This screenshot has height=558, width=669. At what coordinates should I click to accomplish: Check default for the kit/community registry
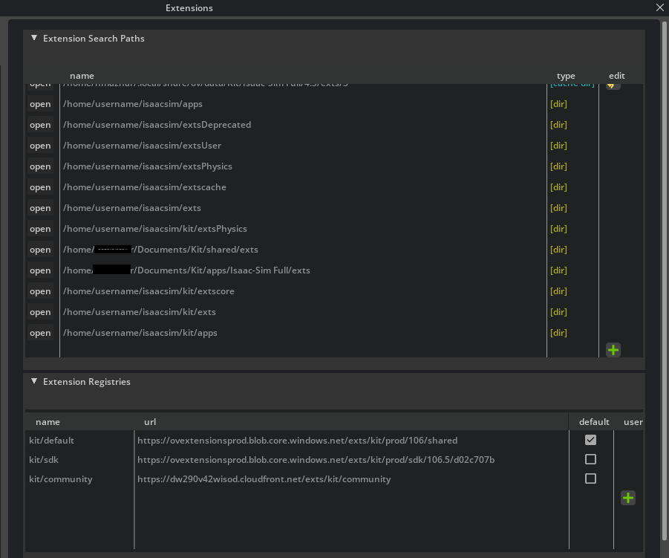pos(590,478)
